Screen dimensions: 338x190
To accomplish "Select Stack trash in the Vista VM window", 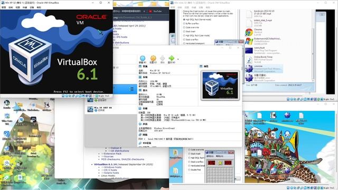I will click(x=184, y=32).
